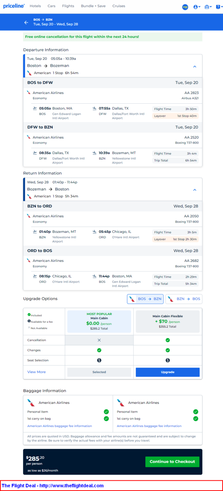Open left American Airlines baggage fee information link
Screen dimensions: 223x491
(x=60, y=426)
